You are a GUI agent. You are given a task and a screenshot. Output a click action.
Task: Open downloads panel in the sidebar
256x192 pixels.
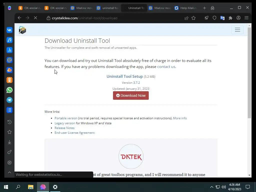coord(9,142)
